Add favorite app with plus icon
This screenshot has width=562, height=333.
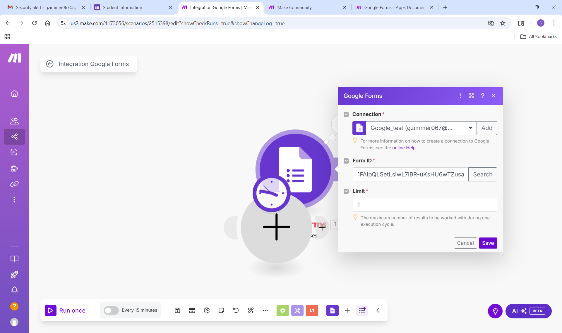[347, 310]
